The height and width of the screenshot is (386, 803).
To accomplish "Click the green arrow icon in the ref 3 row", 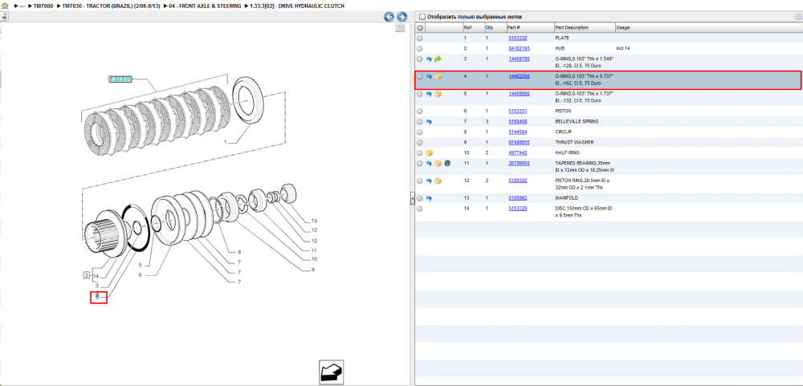I will point(438,59).
